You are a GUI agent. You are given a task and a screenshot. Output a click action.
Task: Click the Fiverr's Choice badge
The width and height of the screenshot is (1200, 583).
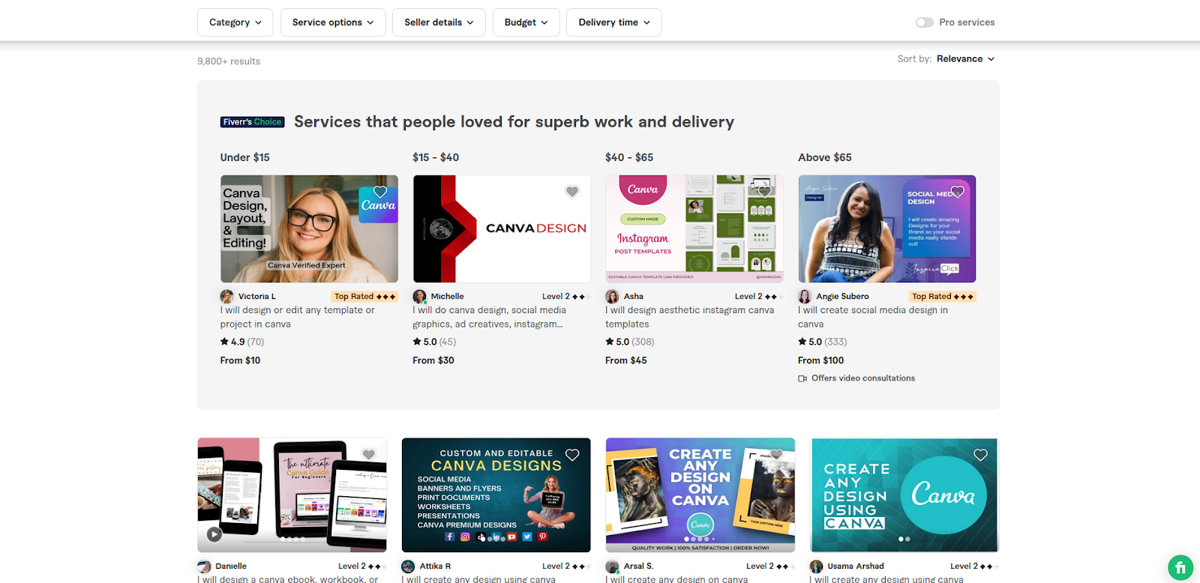pos(252,122)
